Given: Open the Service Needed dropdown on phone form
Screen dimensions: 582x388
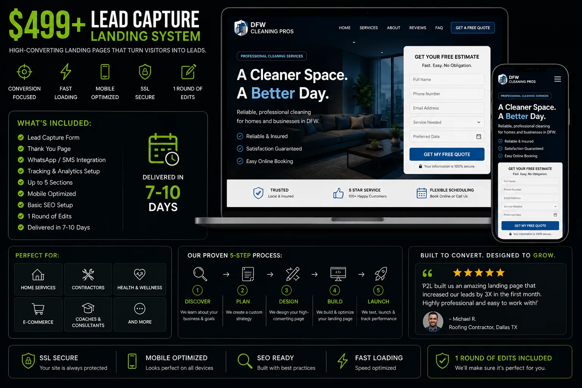Looking at the screenshot, I should pyautogui.click(x=530, y=207).
